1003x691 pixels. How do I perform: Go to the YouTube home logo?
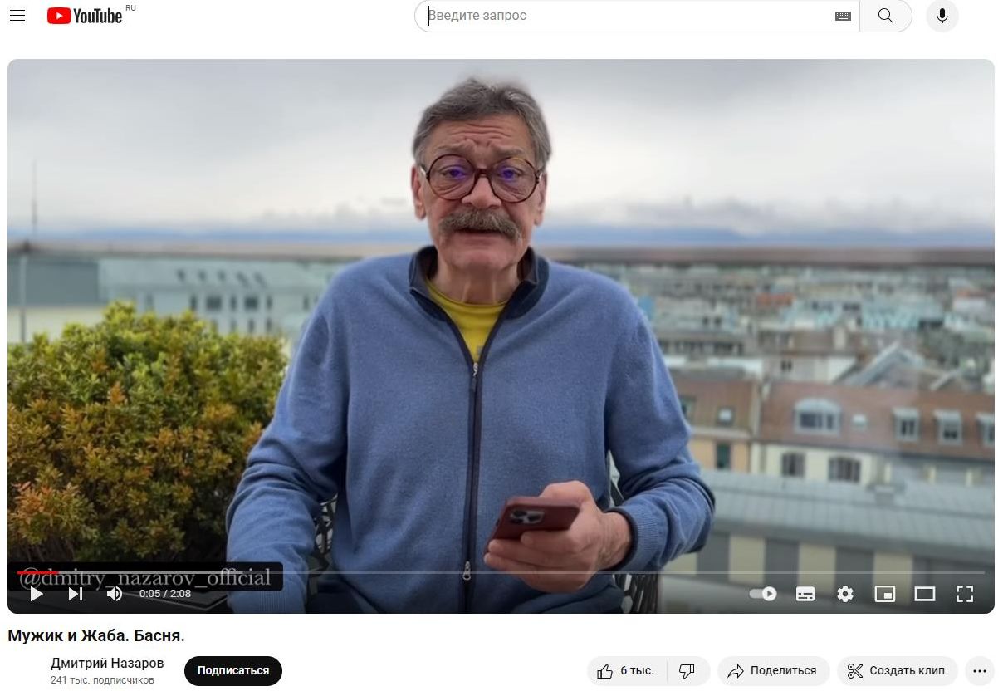[85, 16]
